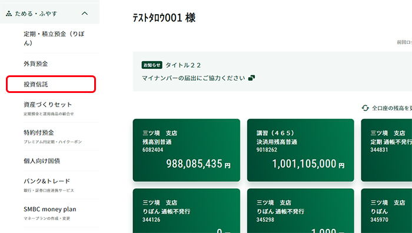Click subtitle プレミアム円定期・ハイクーポン
The height and width of the screenshot is (233, 412).
[x=52, y=142]
